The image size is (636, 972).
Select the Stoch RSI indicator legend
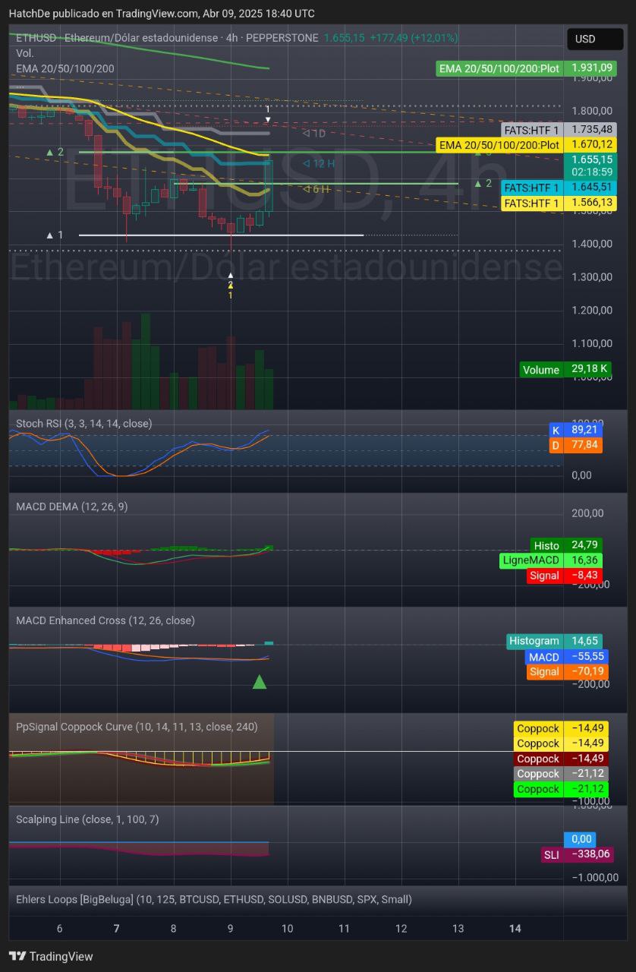pyautogui.click(x=83, y=423)
